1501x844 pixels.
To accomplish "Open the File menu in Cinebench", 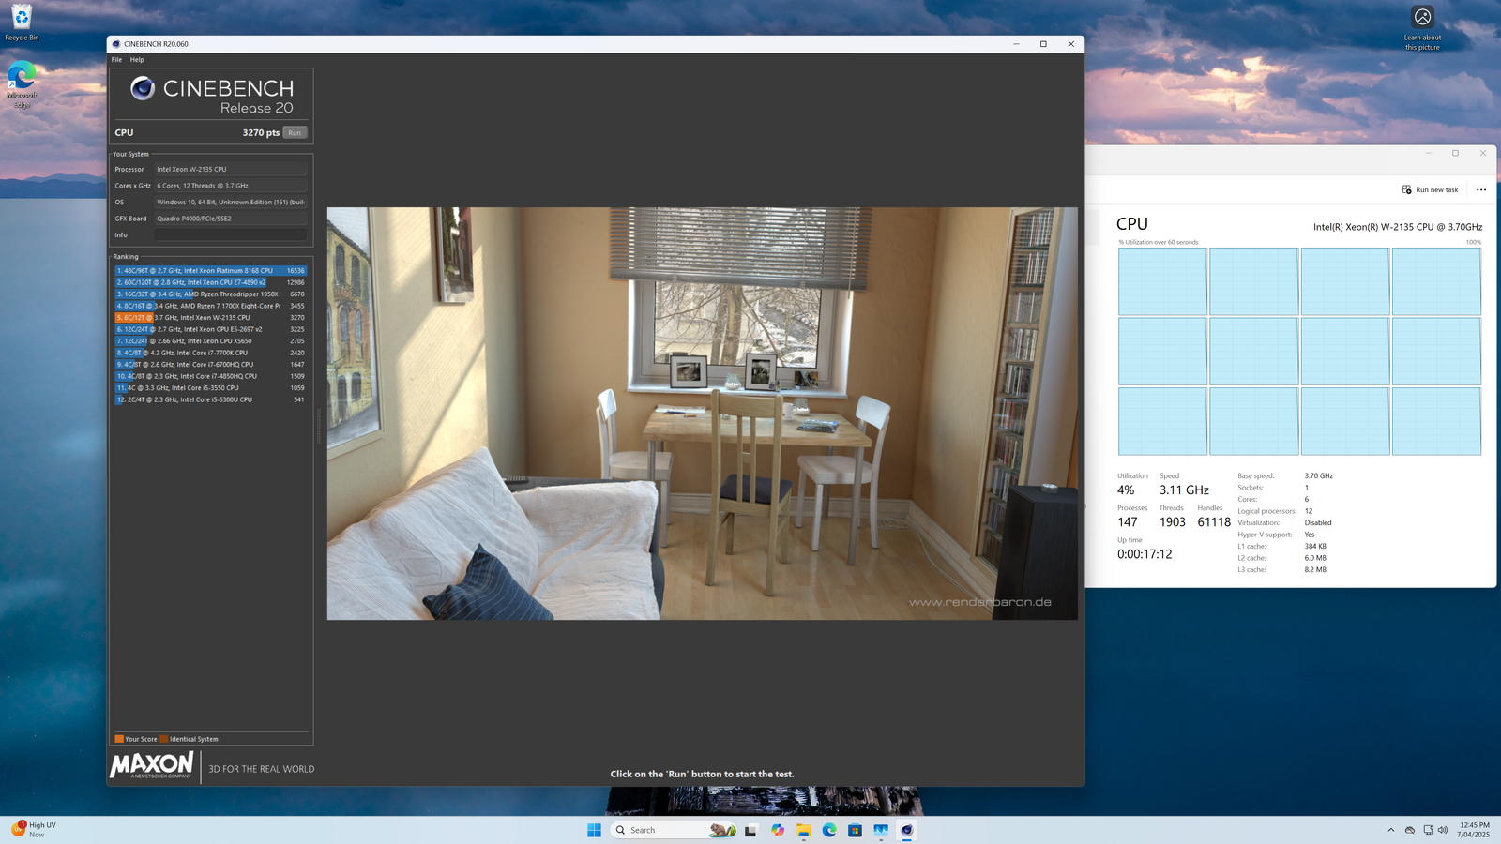I will [x=116, y=60].
